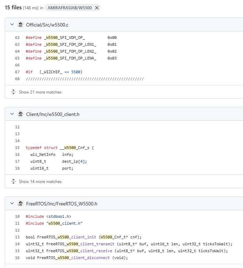Jump to line 13 of FreeRTOS_W5500.h

(17, 237)
